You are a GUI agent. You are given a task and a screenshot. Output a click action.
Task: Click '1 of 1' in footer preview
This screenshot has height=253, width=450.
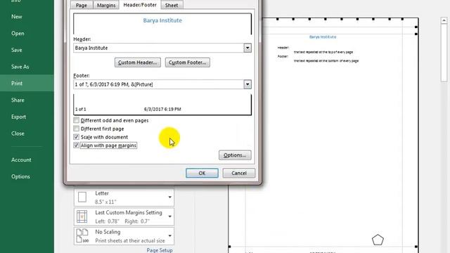[x=81, y=110]
